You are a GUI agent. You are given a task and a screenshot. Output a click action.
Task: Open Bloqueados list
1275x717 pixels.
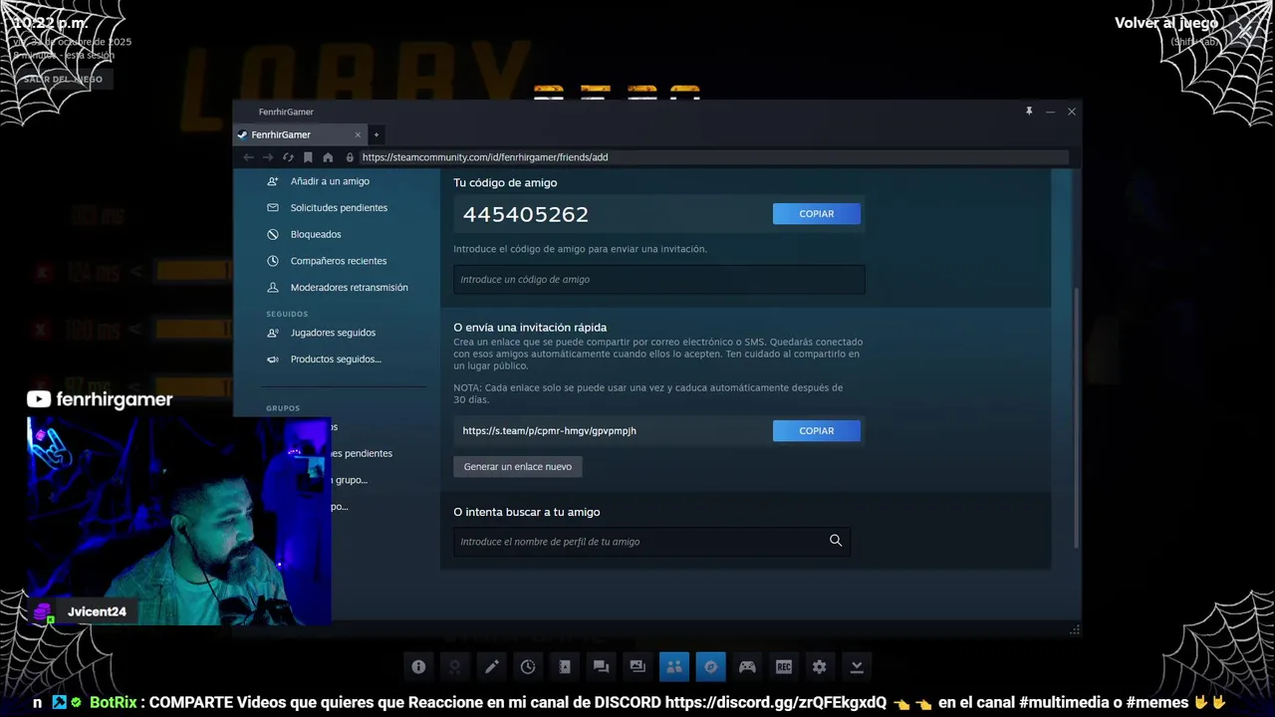coord(316,234)
